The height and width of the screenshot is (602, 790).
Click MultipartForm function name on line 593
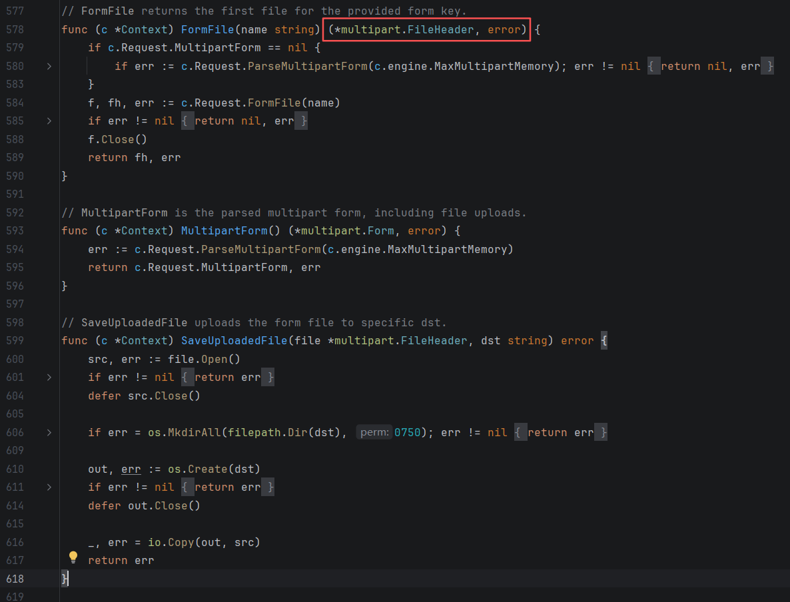pyautogui.click(x=220, y=230)
